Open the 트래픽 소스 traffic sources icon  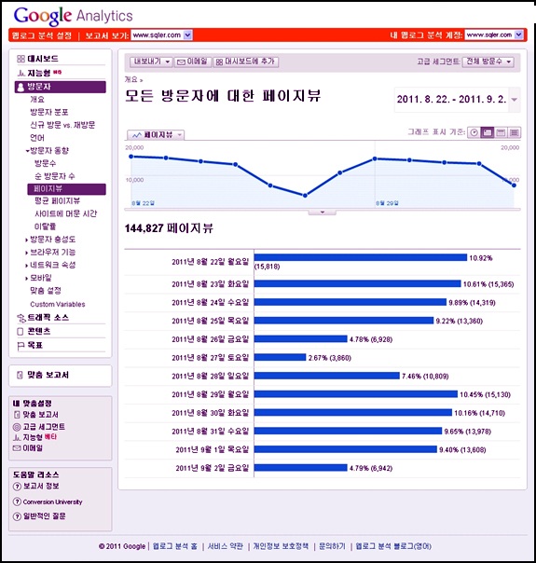pyautogui.click(x=21, y=318)
